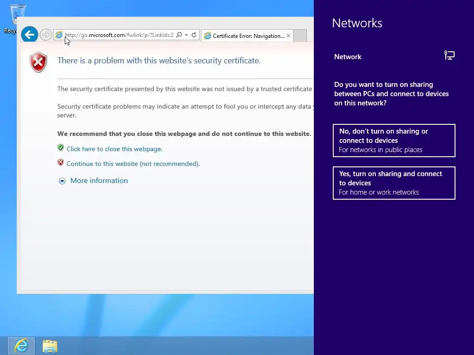Viewport: 474px width, 355px height.
Task: Click the red shield error icon
Action: 38,62
